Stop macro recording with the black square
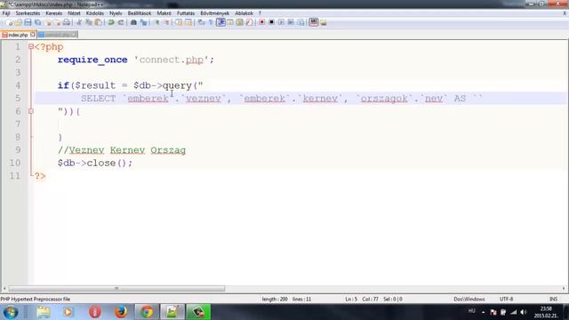The width and height of the screenshot is (569, 320). click(271, 22)
